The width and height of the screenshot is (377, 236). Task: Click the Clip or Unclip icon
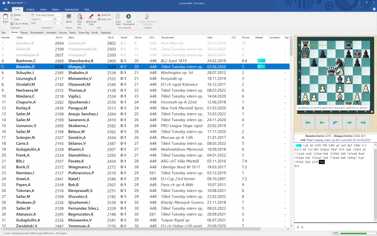(x=12, y=24)
